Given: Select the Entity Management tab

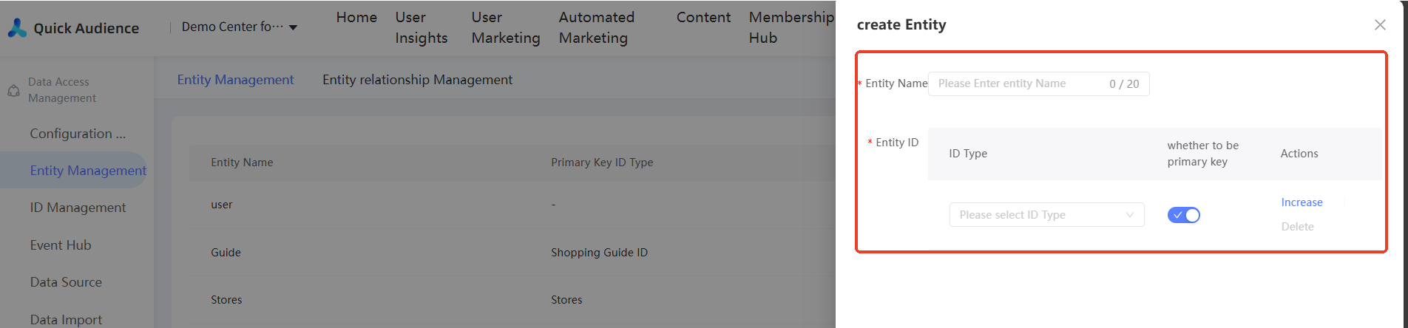Looking at the screenshot, I should tap(235, 80).
